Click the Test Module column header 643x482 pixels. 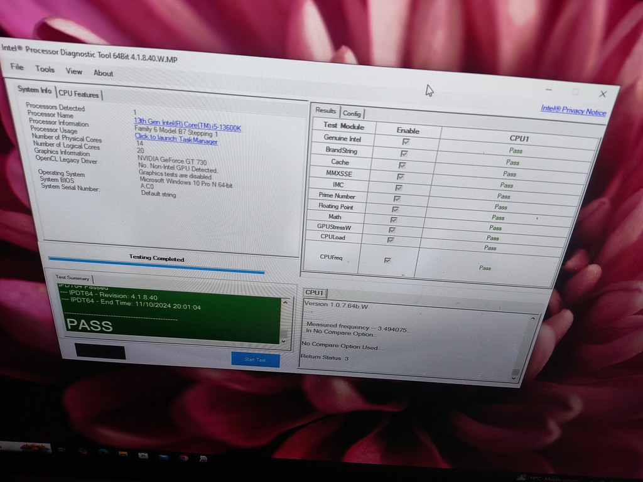[x=343, y=126]
